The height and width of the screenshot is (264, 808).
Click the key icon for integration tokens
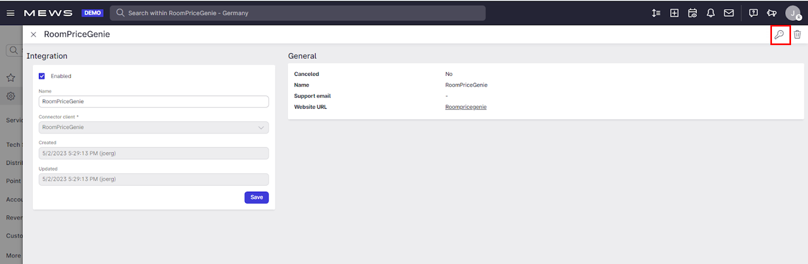click(x=779, y=34)
